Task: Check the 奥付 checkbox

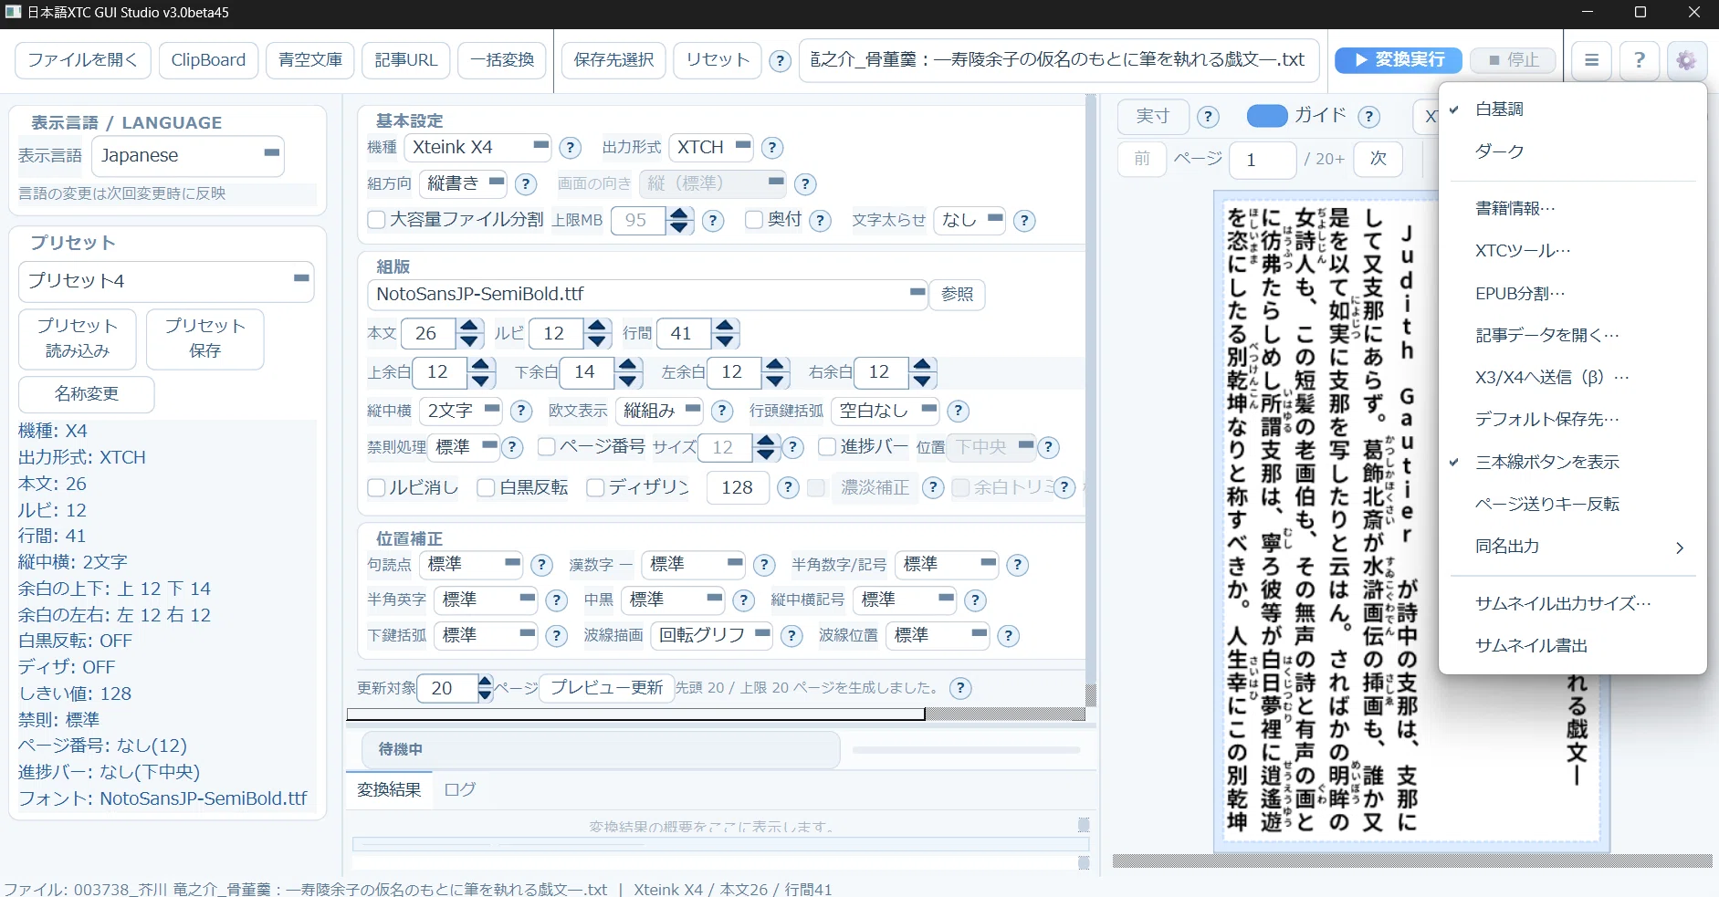Action: coord(754,220)
